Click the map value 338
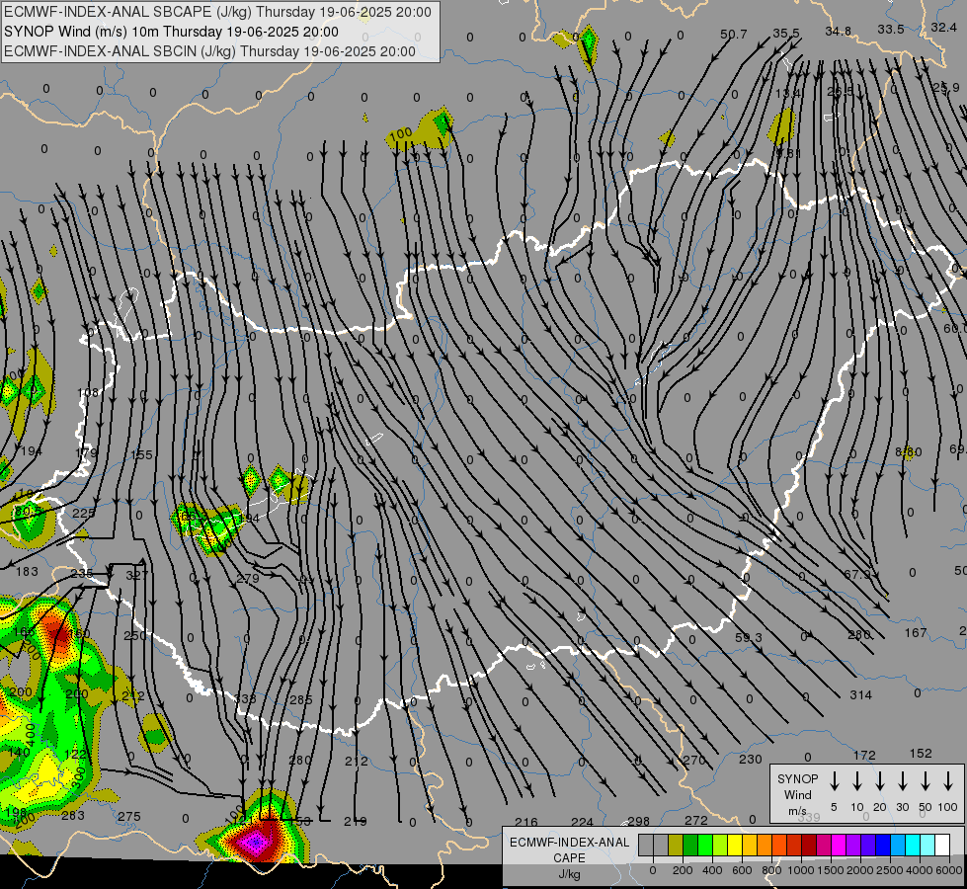This screenshot has height=889, width=967. click(x=245, y=699)
